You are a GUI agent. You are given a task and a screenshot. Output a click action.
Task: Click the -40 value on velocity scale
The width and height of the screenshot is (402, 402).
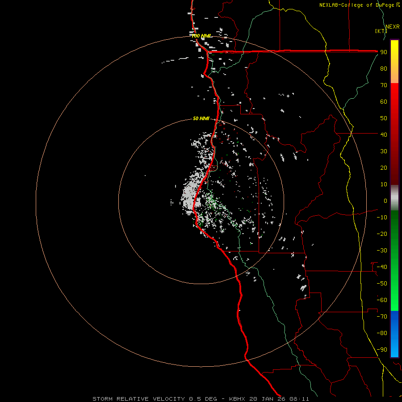tap(382, 267)
